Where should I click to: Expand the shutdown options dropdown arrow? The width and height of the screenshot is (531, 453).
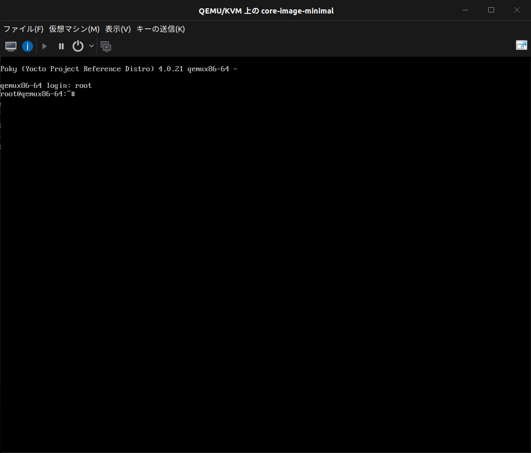pos(92,46)
